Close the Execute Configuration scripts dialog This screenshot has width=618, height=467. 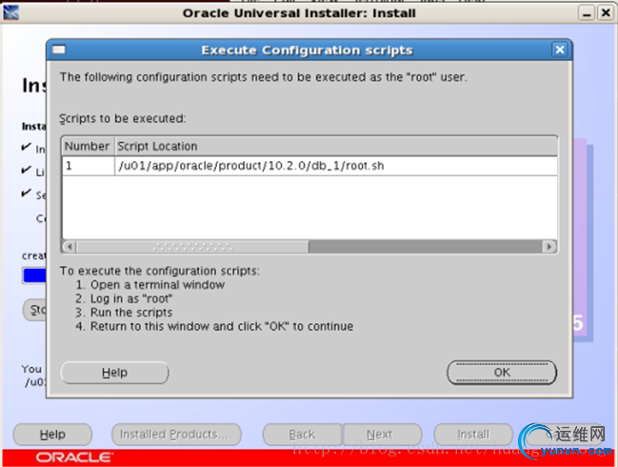[x=560, y=50]
